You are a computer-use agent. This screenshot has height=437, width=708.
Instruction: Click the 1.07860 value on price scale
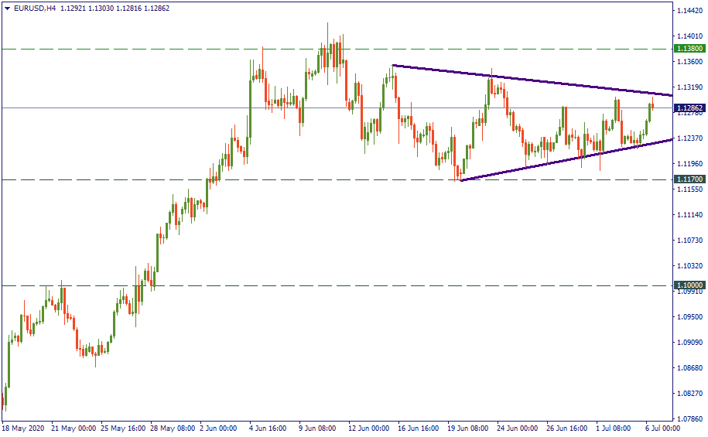click(691, 419)
